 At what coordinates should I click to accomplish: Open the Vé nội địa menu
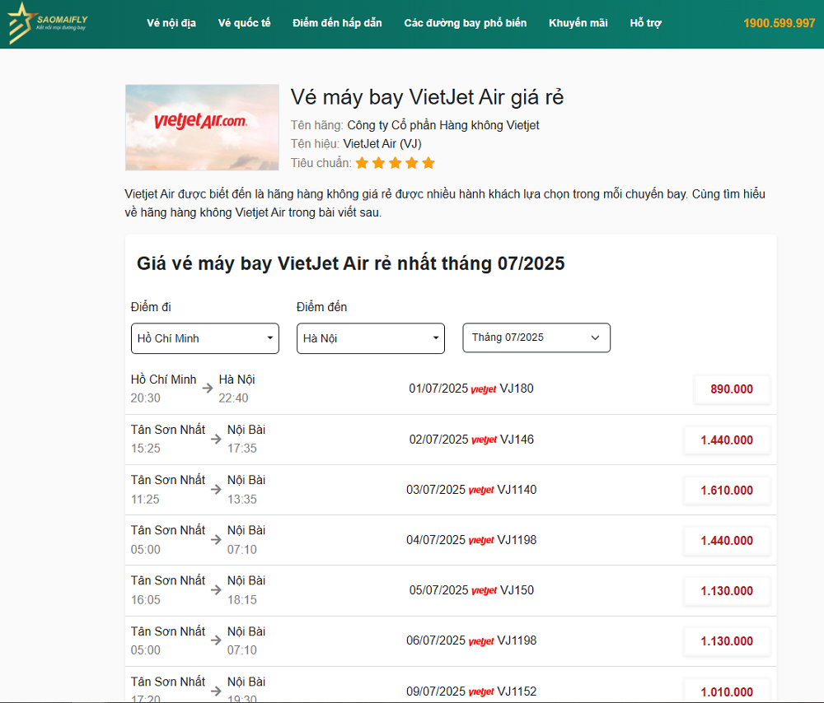[x=171, y=23]
